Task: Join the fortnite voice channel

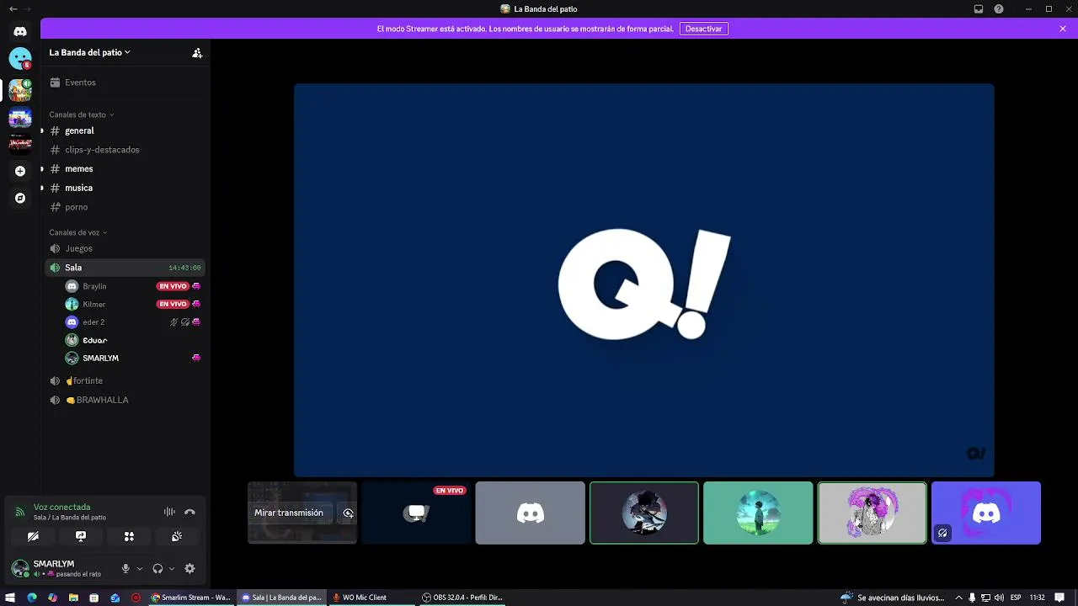Action: click(125, 380)
